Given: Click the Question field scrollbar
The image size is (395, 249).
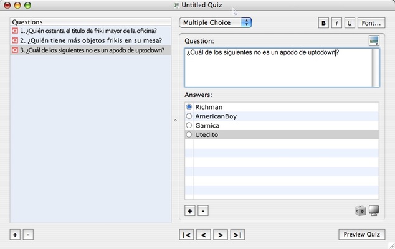Looking at the screenshot, I should (x=376, y=68).
